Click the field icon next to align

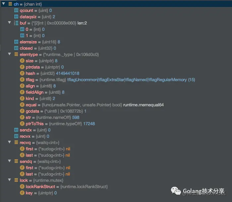point(22,86)
